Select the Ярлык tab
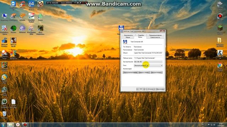 pyautogui.click(x=140, y=37)
